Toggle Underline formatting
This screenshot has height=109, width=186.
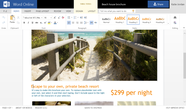pyautogui.click(x=32, y=23)
